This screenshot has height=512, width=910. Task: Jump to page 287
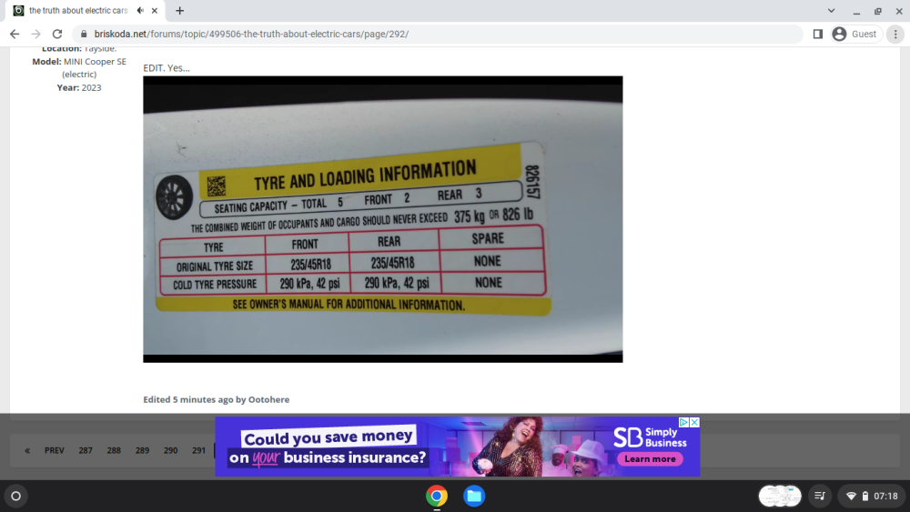[86, 450]
